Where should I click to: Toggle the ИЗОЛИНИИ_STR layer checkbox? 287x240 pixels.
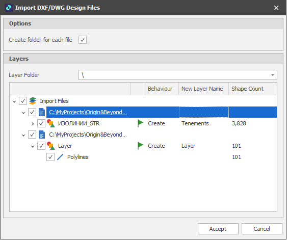click(x=41, y=123)
